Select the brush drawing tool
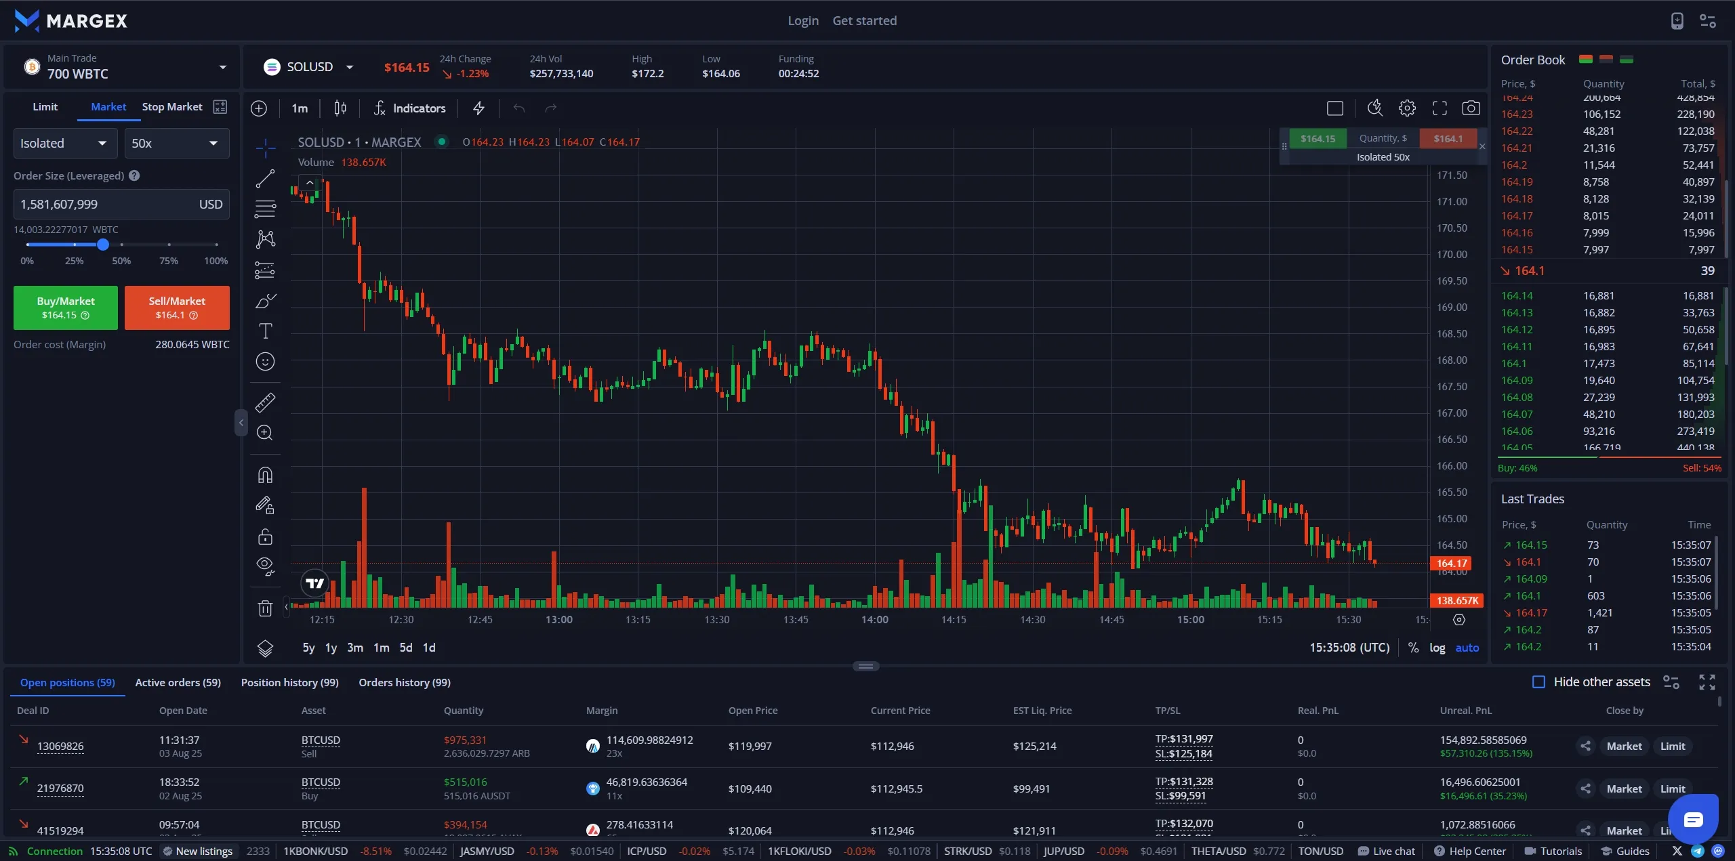 click(x=265, y=301)
